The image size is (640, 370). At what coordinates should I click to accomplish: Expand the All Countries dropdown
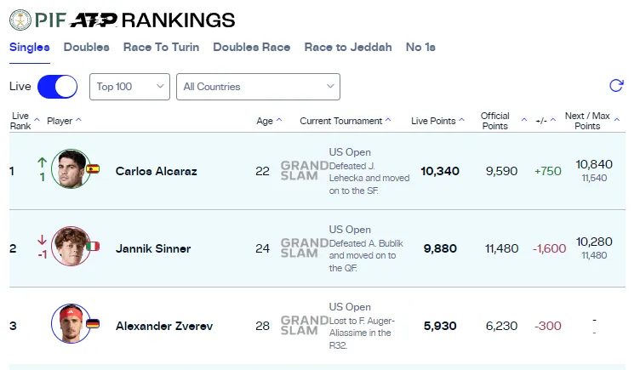[258, 87]
